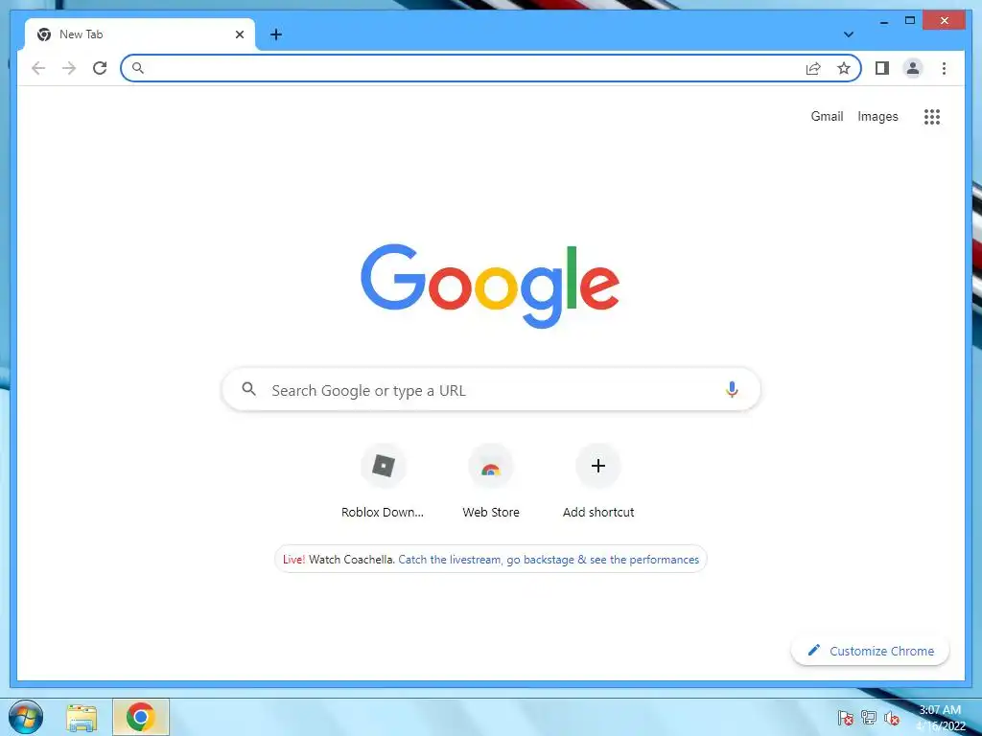Open the Action Center flag icon

point(845,718)
